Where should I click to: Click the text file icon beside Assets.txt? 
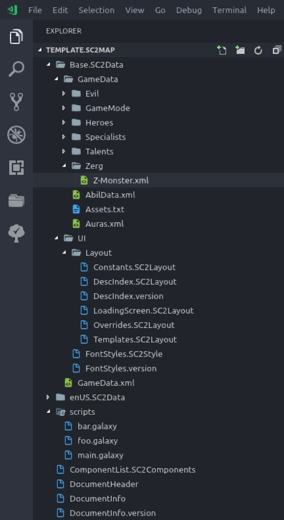(x=76, y=209)
